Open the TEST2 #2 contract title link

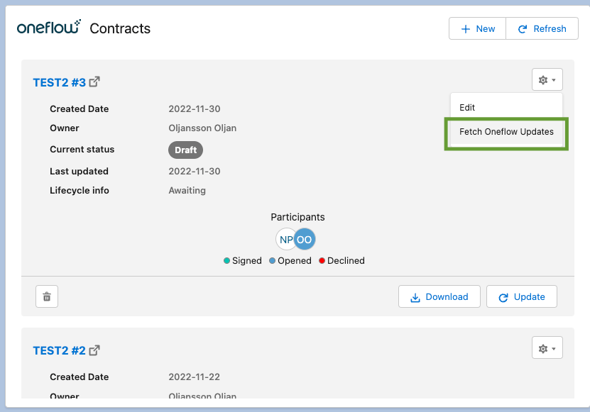point(59,350)
